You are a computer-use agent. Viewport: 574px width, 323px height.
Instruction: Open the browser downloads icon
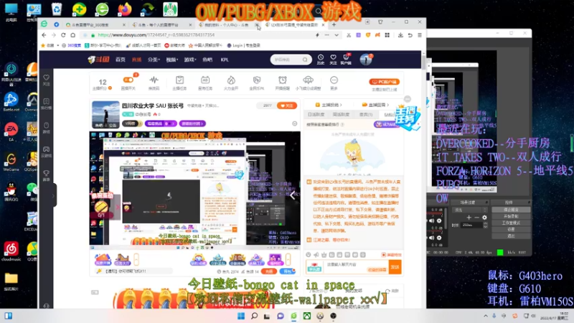tap(400, 34)
